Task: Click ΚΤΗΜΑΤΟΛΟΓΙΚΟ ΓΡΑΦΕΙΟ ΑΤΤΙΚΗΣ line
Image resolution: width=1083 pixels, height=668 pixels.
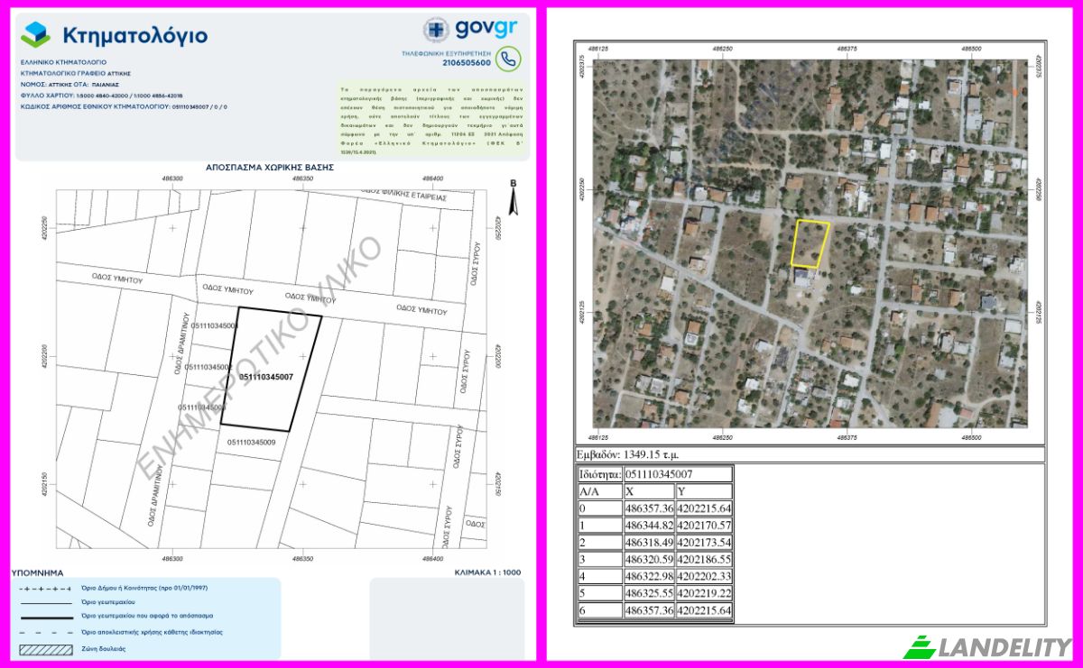Action: click(x=76, y=72)
